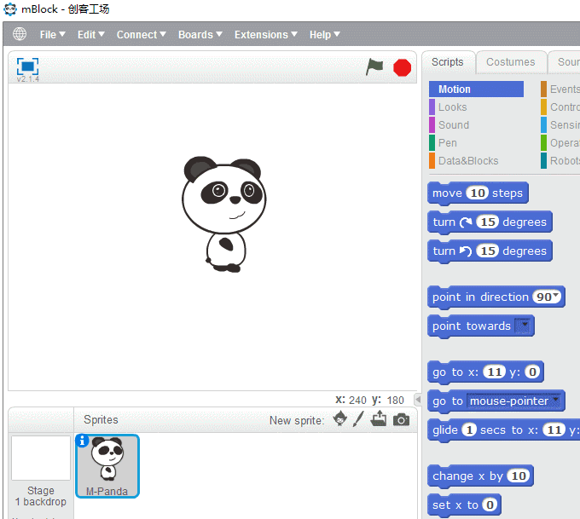Choose new sprite from library icon

[340, 419]
